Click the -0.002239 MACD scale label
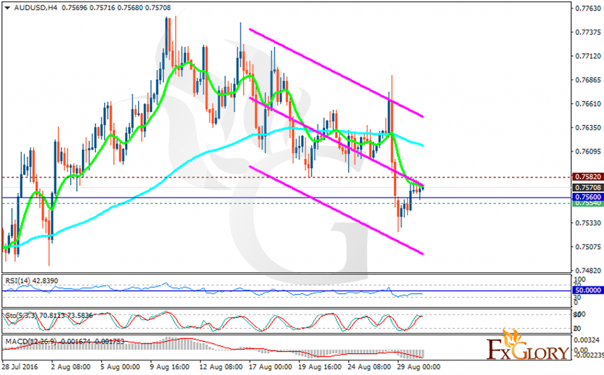 pyautogui.click(x=589, y=355)
